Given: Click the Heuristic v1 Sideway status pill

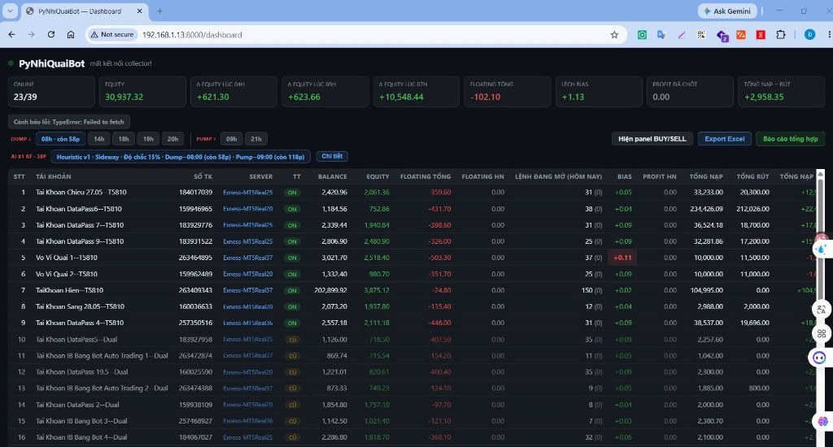Looking at the screenshot, I should coord(181,157).
